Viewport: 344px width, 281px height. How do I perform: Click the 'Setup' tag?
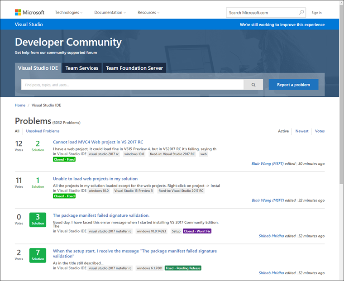pyautogui.click(x=176, y=231)
